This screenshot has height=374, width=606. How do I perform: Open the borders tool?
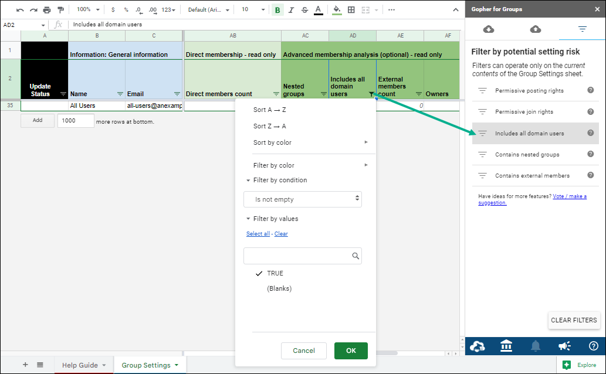click(351, 10)
